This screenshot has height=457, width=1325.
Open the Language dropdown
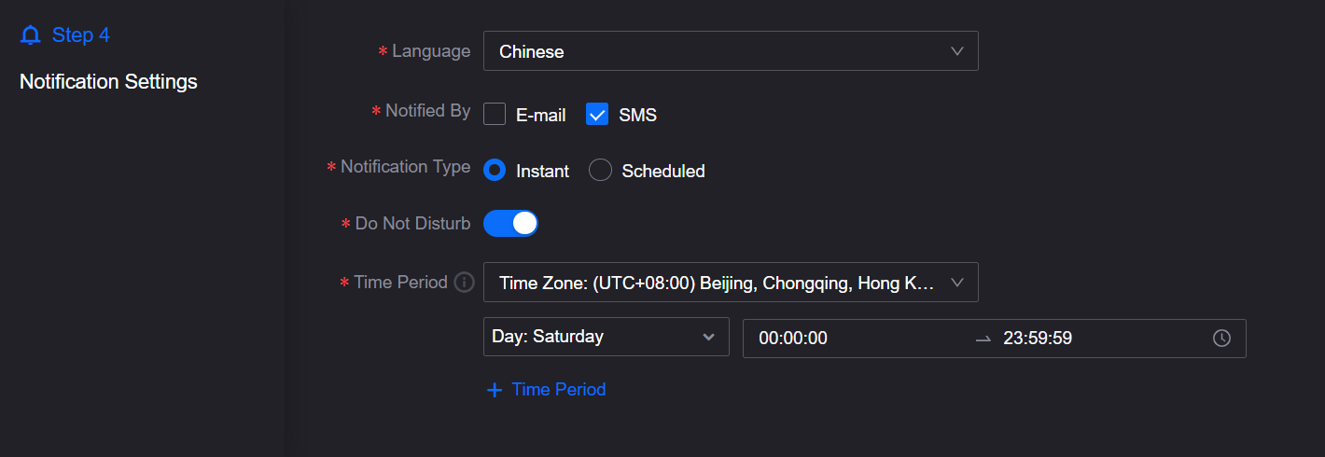click(730, 51)
